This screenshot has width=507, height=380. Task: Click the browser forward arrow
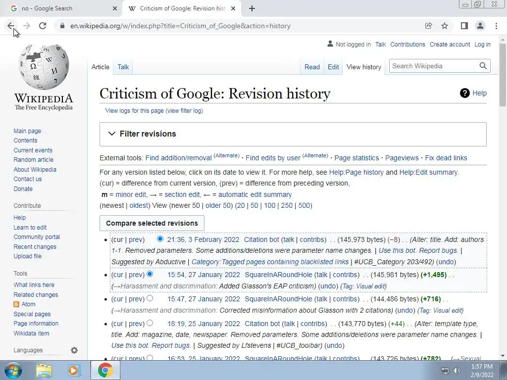coord(27,26)
